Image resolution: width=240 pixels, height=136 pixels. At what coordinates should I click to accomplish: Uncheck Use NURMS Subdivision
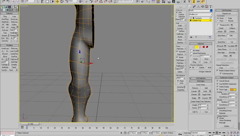click(218, 84)
